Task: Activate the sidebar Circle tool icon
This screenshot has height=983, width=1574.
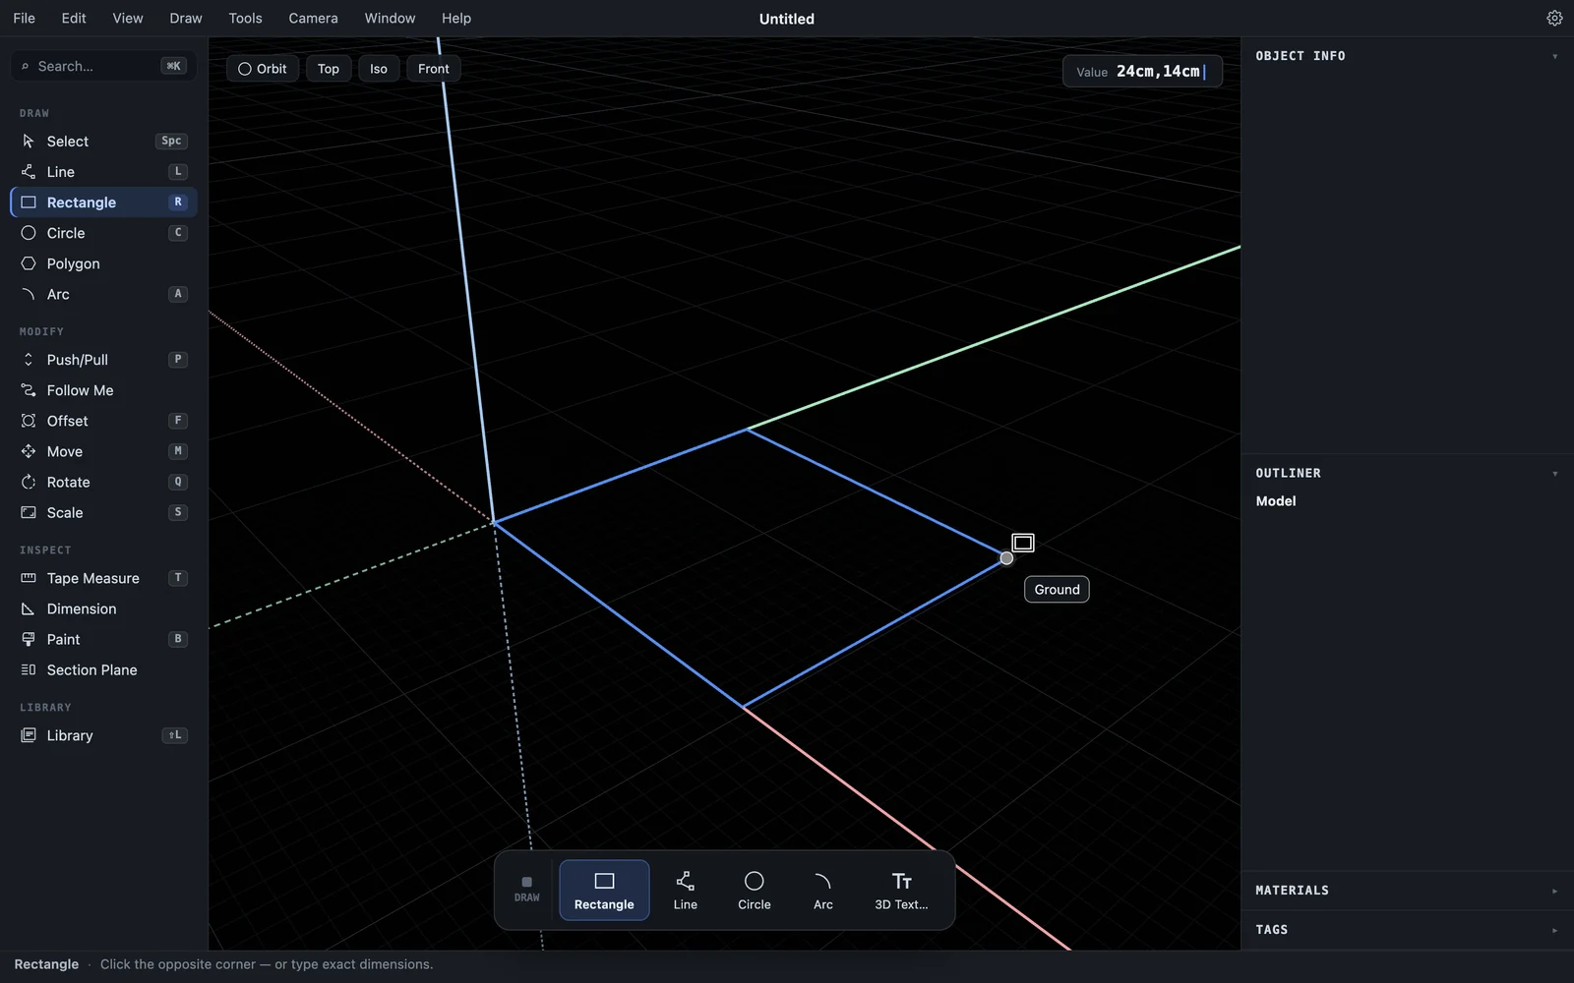Action: (29, 233)
